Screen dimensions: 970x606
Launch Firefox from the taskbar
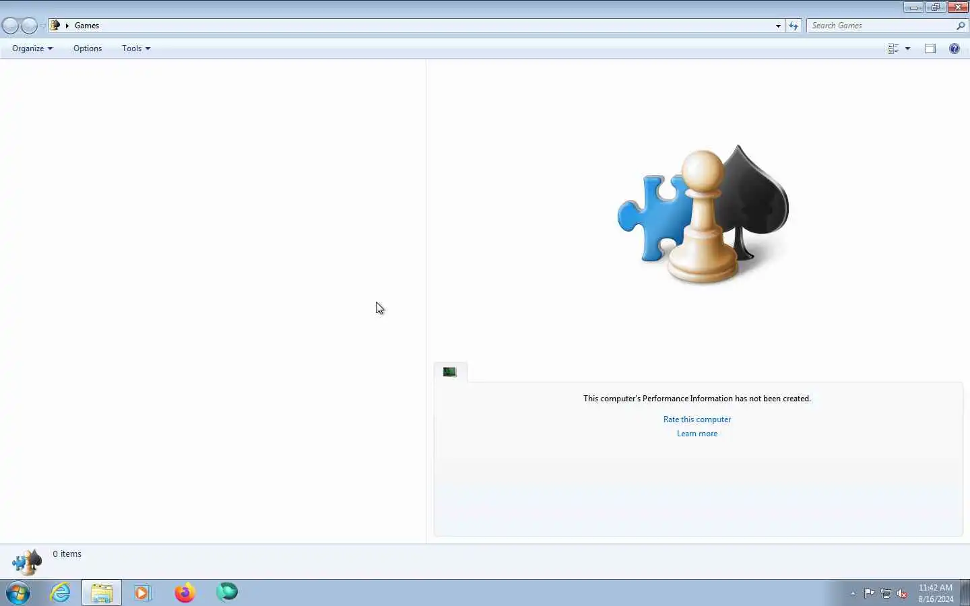tap(185, 593)
